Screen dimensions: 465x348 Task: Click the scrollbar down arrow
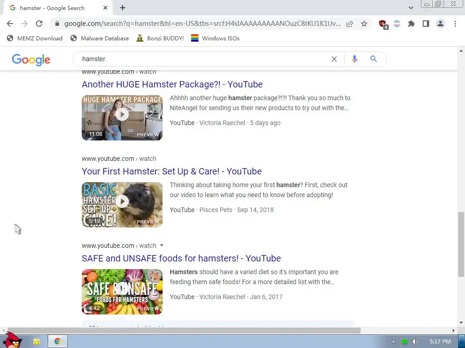461,323
